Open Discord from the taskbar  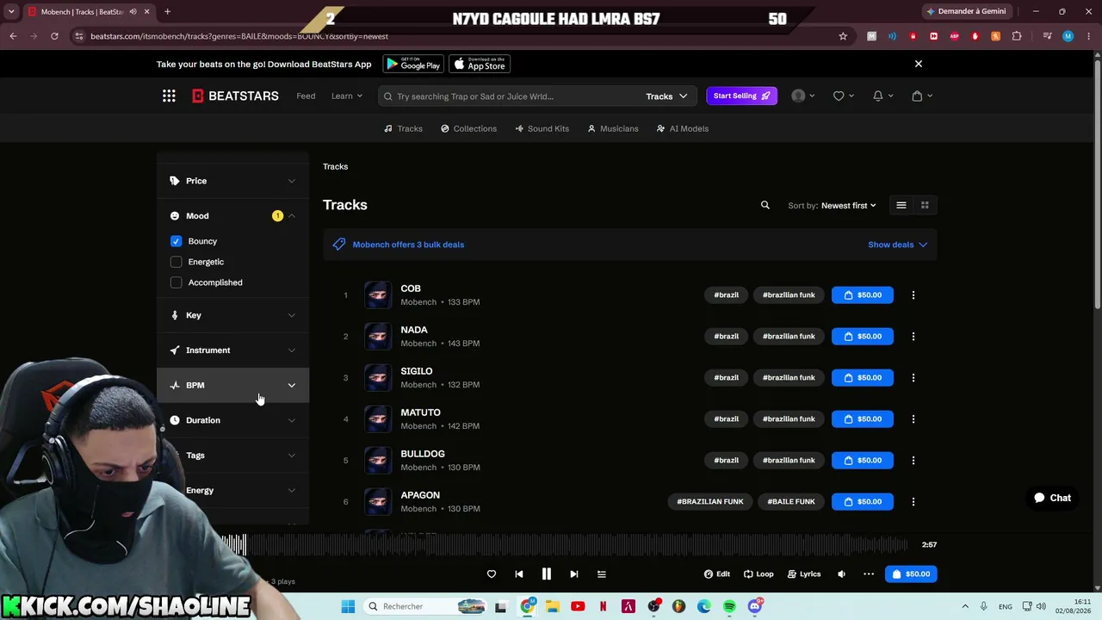tap(755, 606)
